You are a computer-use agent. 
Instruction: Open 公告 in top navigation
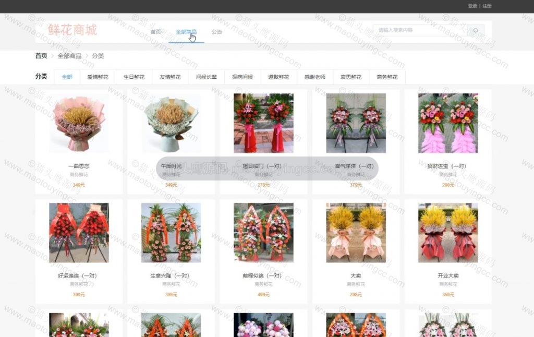pos(216,32)
